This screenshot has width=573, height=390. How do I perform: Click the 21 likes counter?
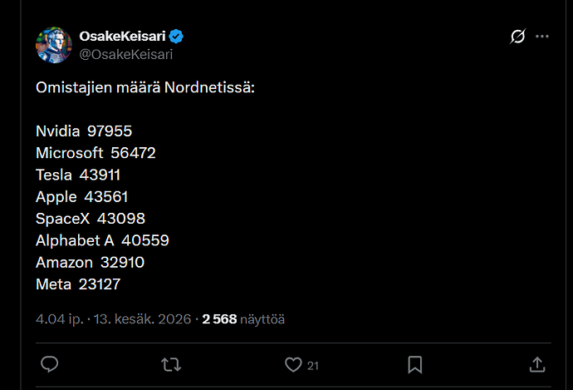pos(313,366)
